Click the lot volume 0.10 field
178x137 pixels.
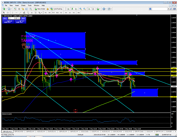point(14,18)
